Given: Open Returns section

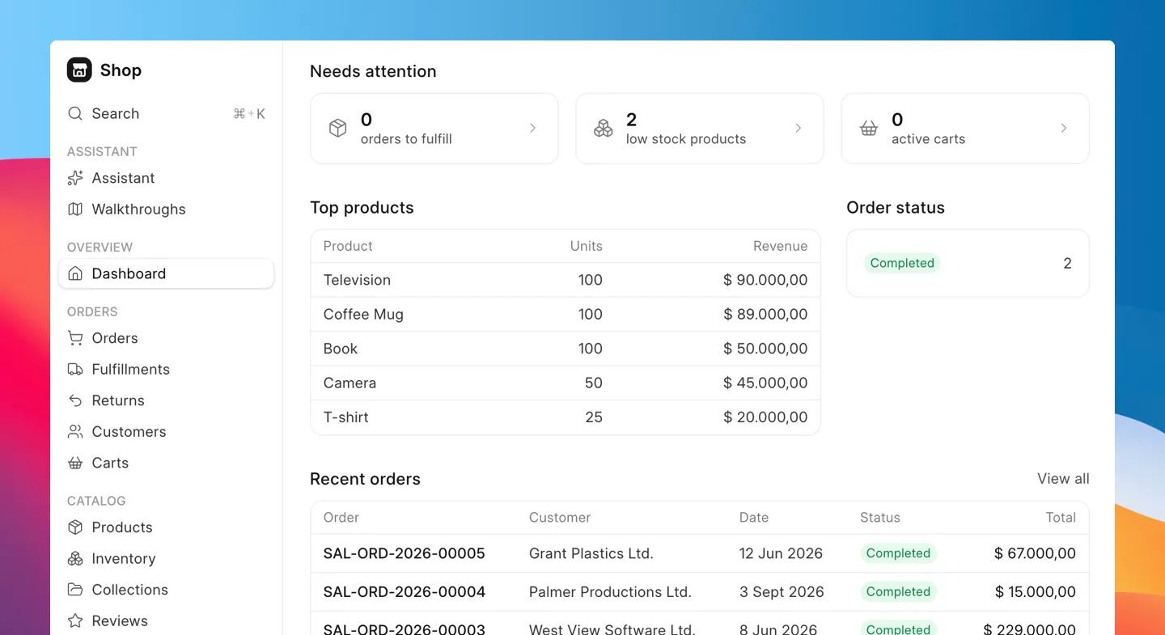Looking at the screenshot, I should pyautogui.click(x=167, y=400).
